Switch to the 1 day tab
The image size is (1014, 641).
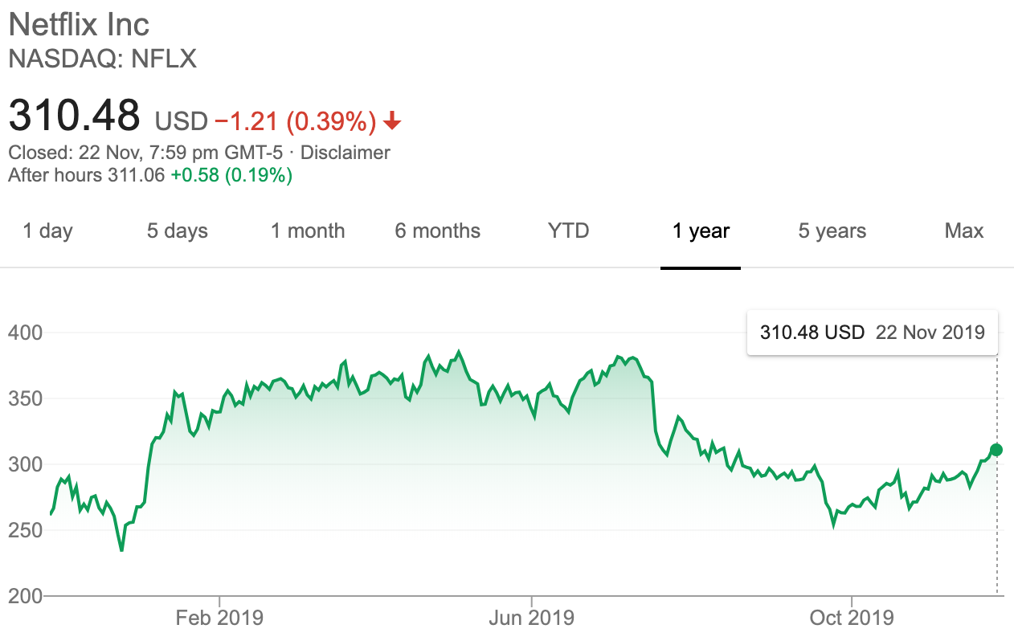click(x=47, y=231)
